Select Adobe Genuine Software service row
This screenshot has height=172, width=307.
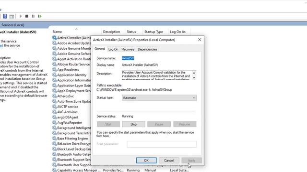click(x=71, y=54)
